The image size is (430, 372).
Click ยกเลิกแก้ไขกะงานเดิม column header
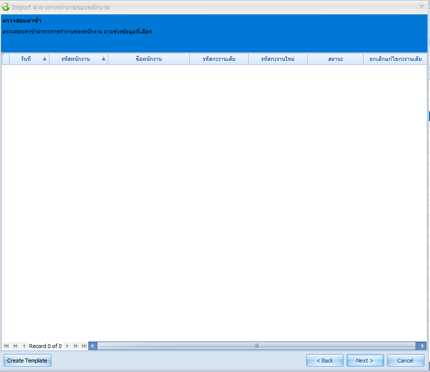[x=395, y=59]
